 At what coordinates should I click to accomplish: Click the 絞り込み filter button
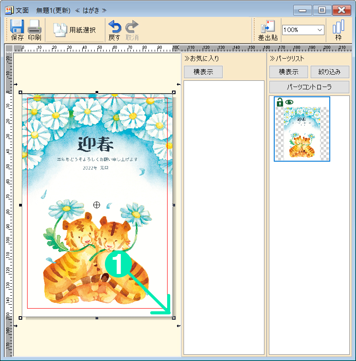[329, 72]
